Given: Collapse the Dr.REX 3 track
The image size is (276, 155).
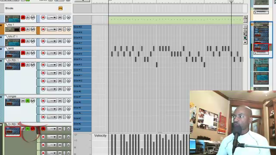Looking at the screenshot, I should tap(1, 125).
